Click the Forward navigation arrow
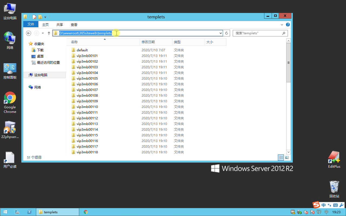Screen dimensions: 346x216 point(36,33)
